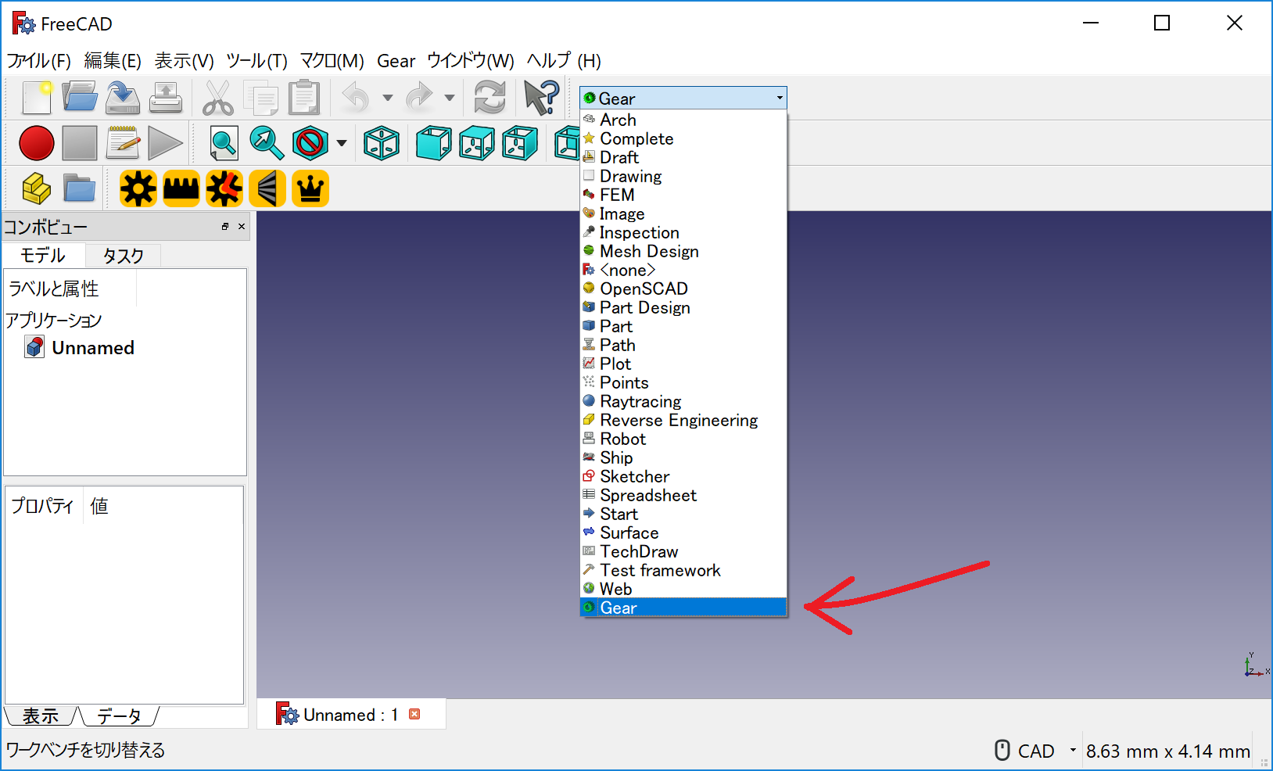
Task: Open a file with the folder icon
Action: 80,98
